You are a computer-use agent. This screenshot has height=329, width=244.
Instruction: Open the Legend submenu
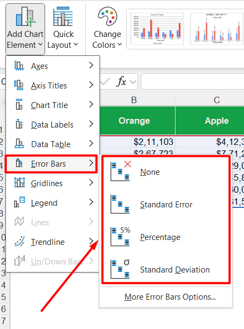[x=53, y=203]
